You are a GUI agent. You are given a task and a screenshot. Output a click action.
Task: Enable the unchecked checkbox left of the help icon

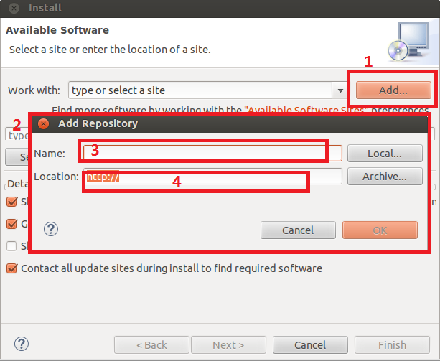[11, 246]
